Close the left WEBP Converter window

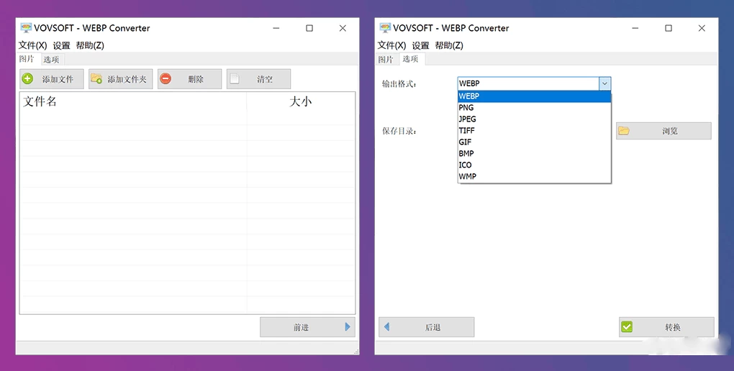tap(343, 28)
